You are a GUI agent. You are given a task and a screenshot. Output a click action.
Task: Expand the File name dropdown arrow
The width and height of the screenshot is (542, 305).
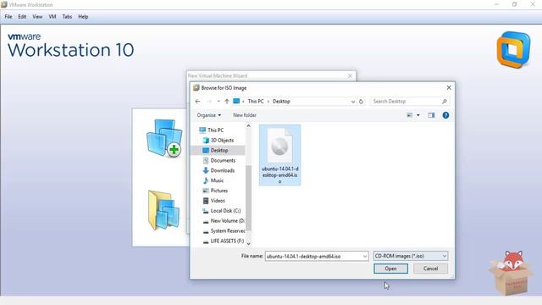coord(365,256)
